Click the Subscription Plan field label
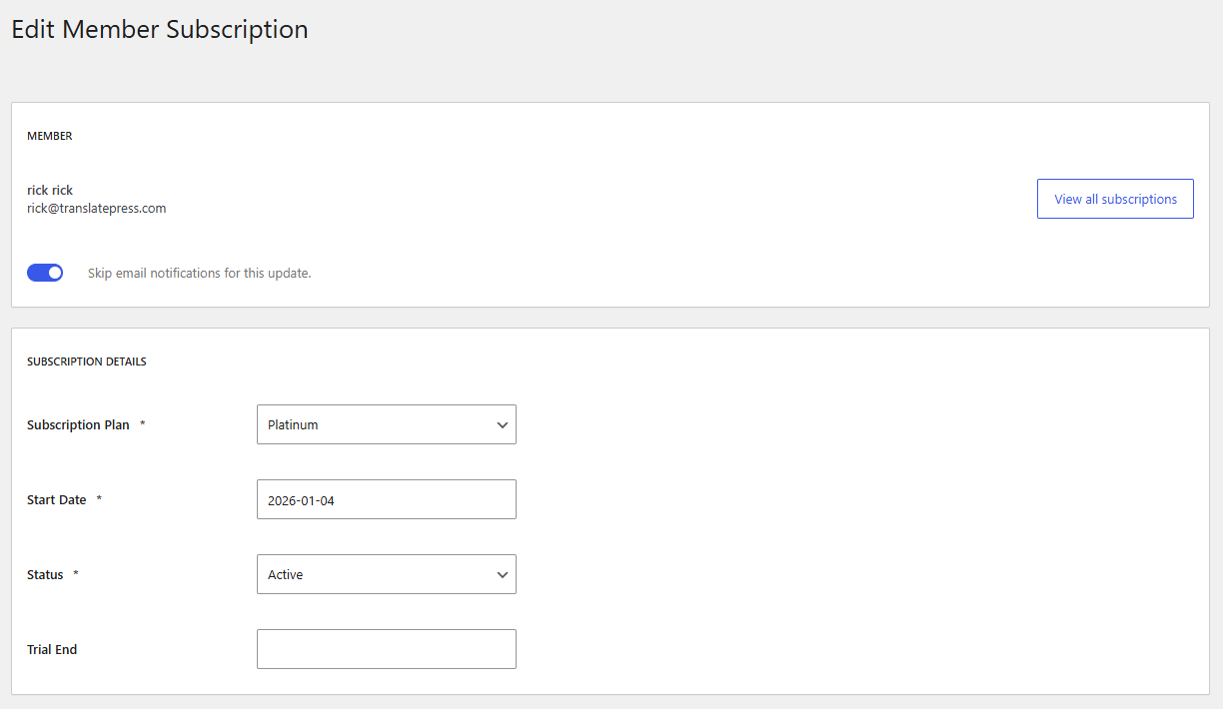Viewport: 1223px width, 709px height. point(78,424)
